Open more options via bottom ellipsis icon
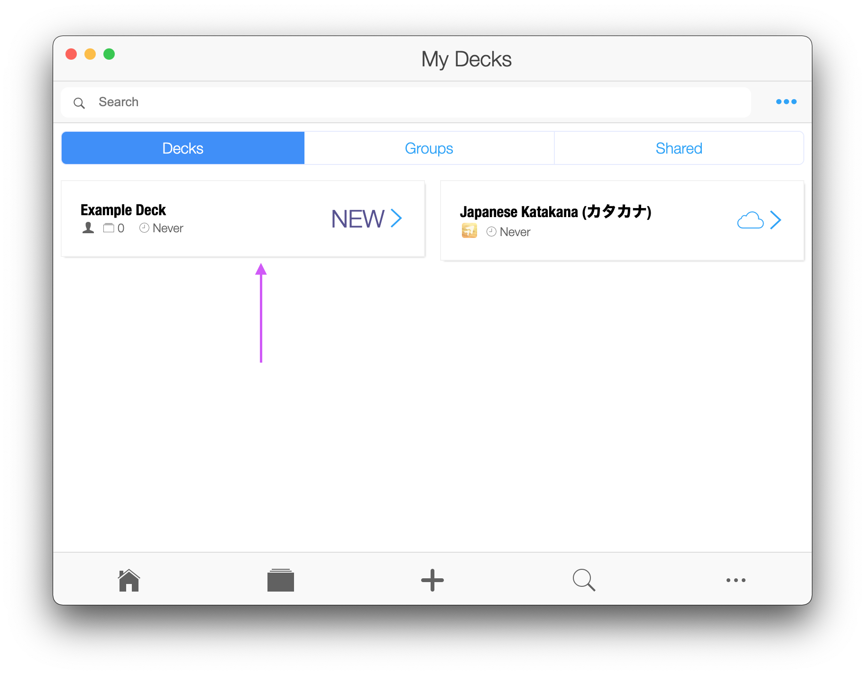 coord(736,579)
